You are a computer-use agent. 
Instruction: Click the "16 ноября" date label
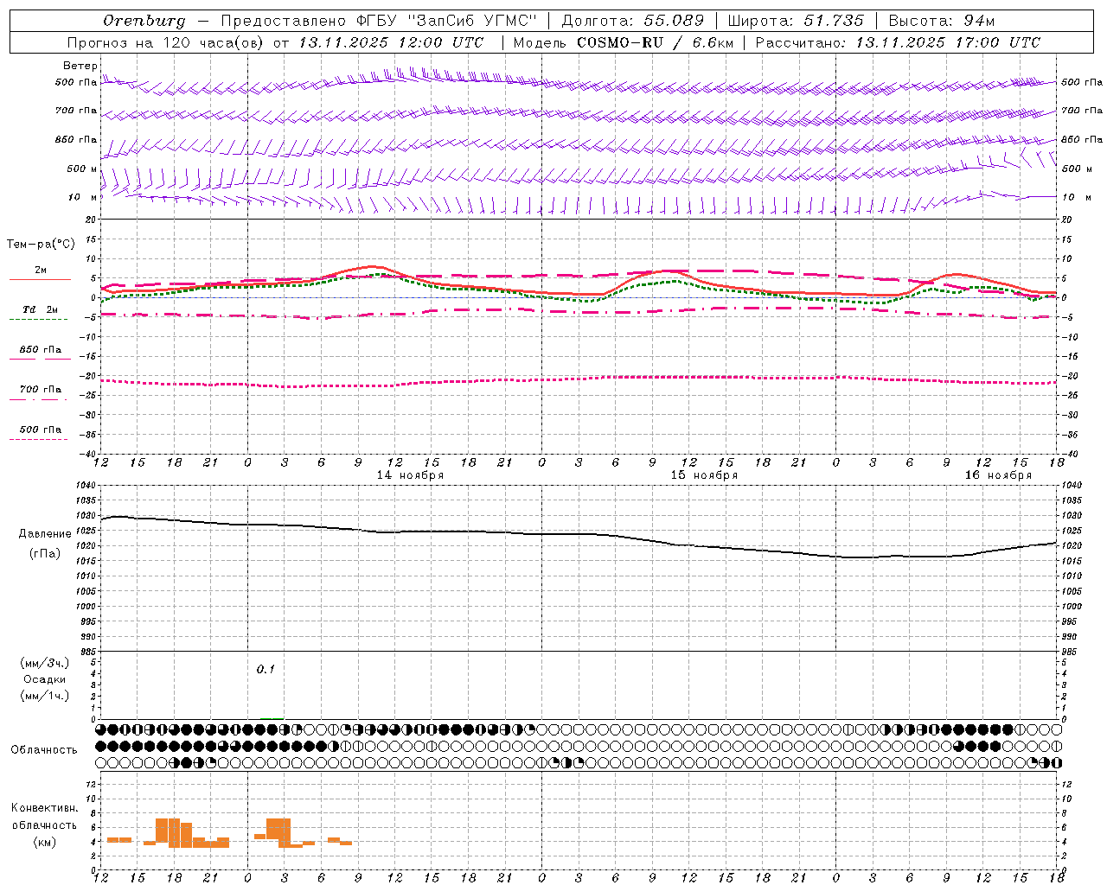(x=998, y=474)
